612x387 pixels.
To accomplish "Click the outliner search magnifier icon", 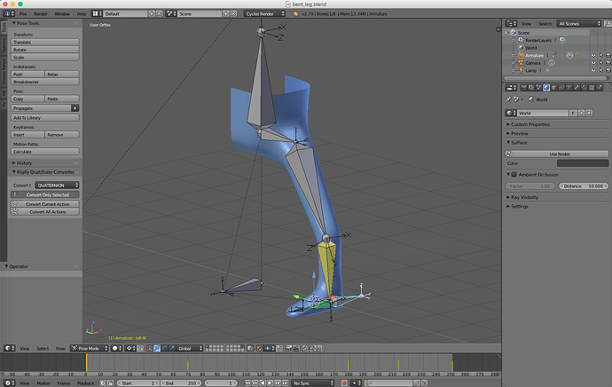I will pyautogui.click(x=608, y=23).
